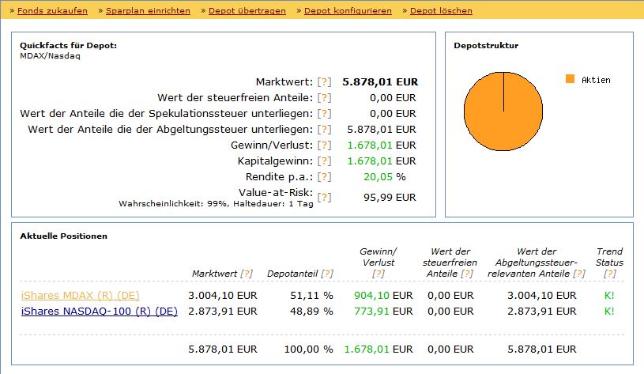Viewport: 644px width, 374px height.
Task: Open help in Depotanteil column header
Action: click(327, 274)
